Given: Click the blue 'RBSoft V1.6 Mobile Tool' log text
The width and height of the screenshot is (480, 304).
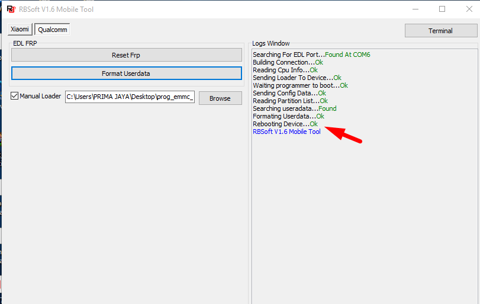Looking at the screenshot, I should 286,132.
